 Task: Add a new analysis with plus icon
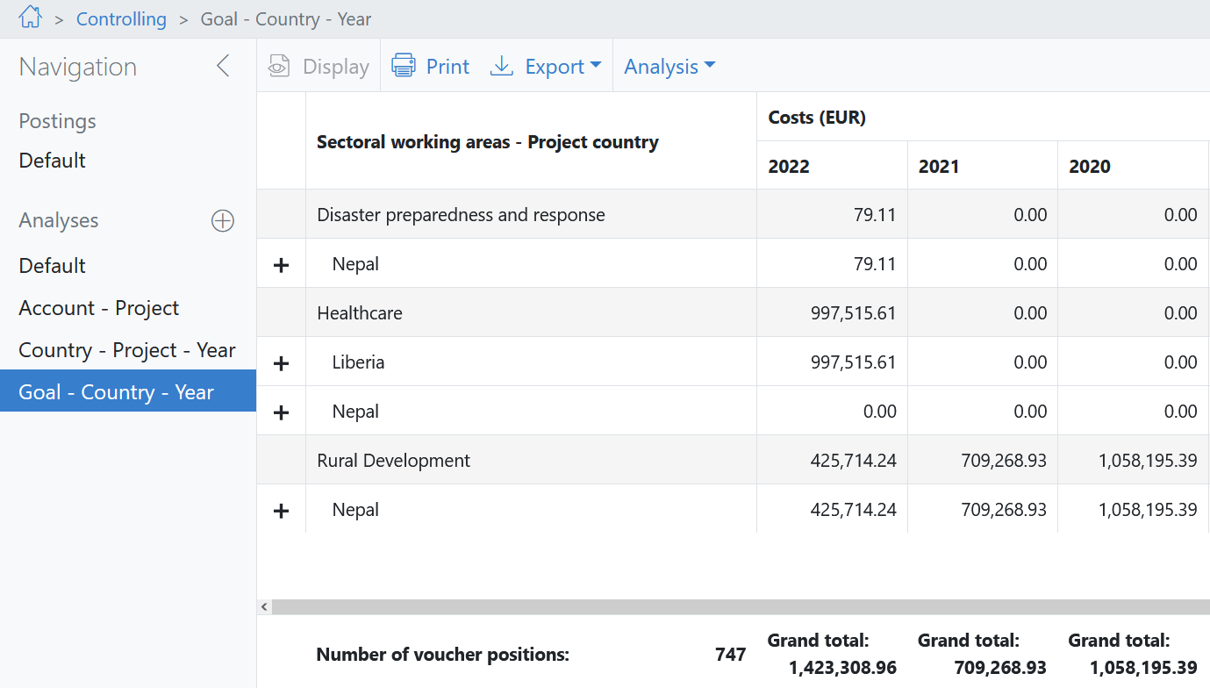tap(223, 221)
